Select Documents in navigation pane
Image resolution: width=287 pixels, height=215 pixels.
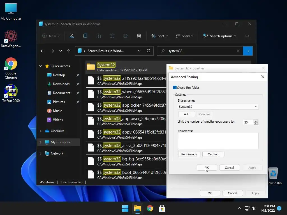click(61, 93)
